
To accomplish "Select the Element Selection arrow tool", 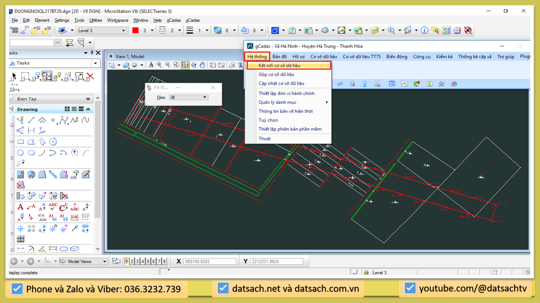I will (x=13, y=76).
